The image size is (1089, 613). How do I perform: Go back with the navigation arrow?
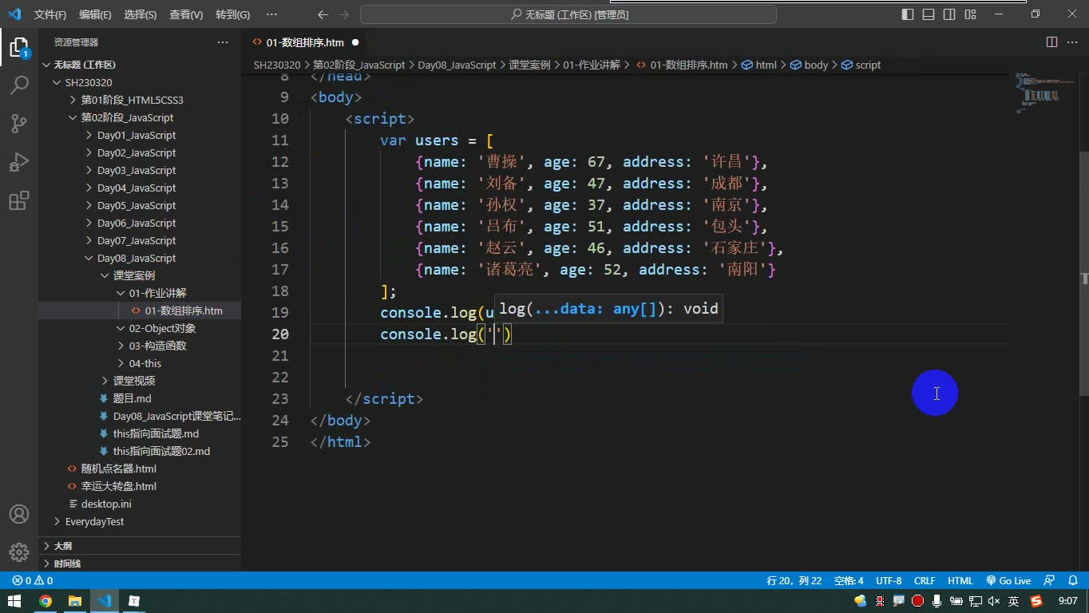click(323, 14)
